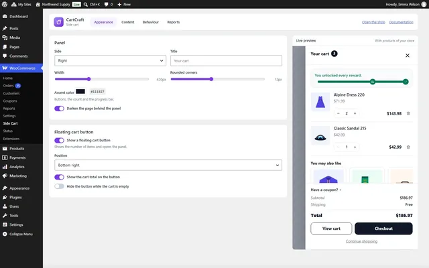Click the Checkout button

click(383, 228)
